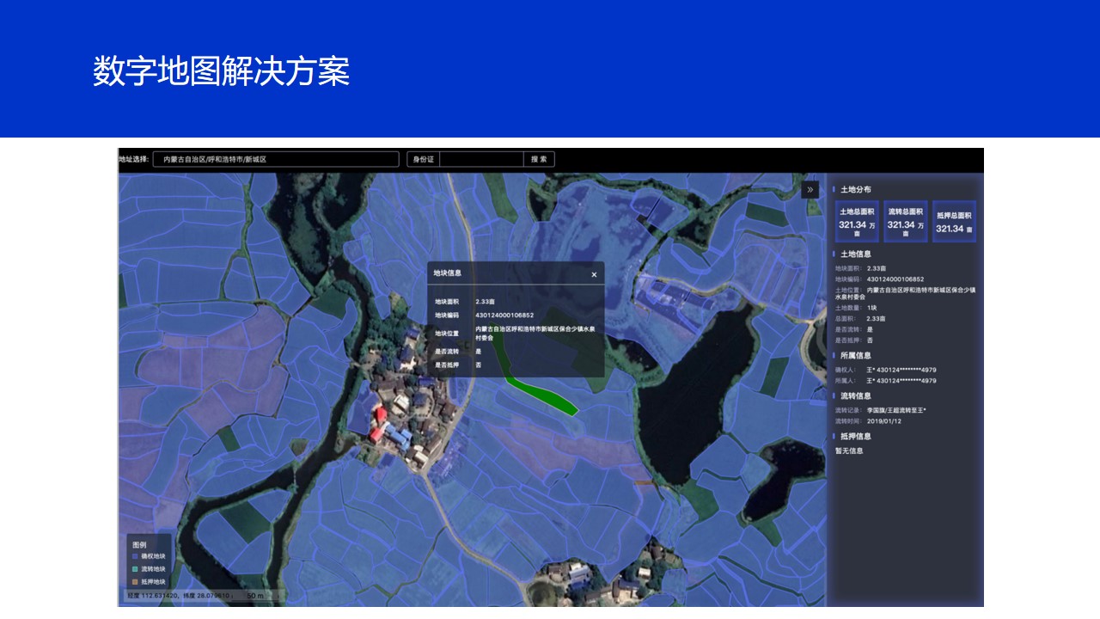Click the 确权地块 blue legend swatch
The image size is (1100, 619).
(134, 556)
